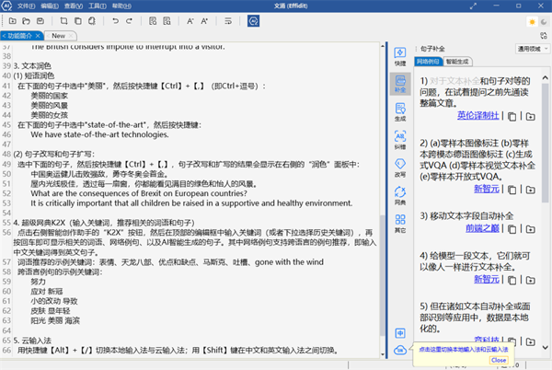Switch to the 智能生成 tab

click(x=459, y=62)
